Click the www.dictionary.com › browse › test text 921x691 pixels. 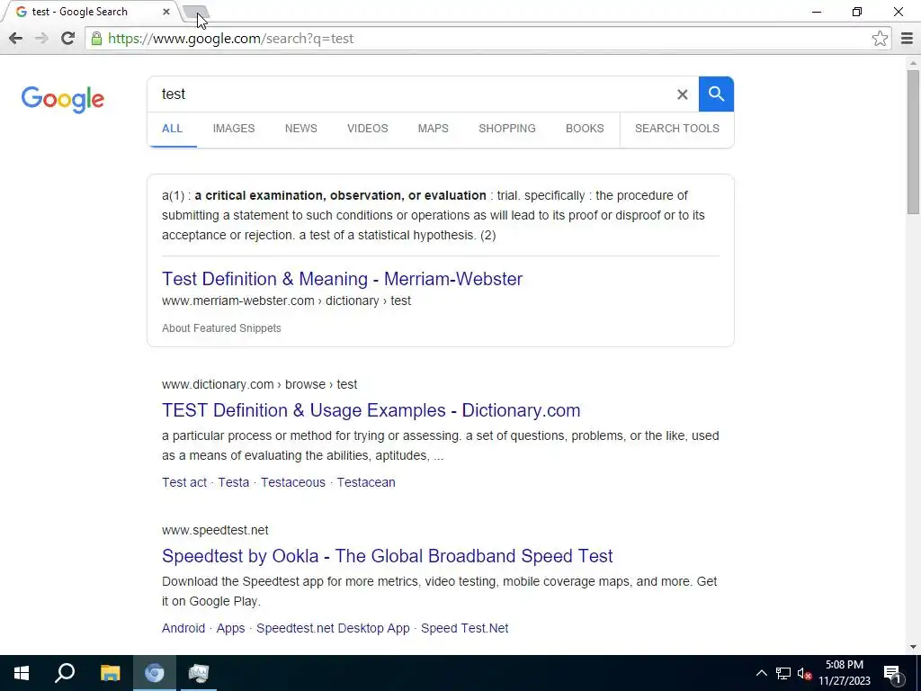[x=259, y=384]
